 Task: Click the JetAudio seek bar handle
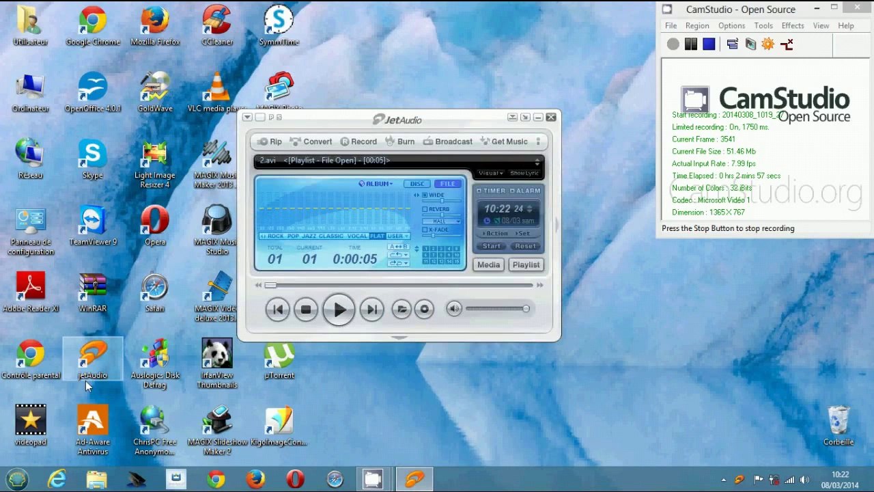coord(271,286)
